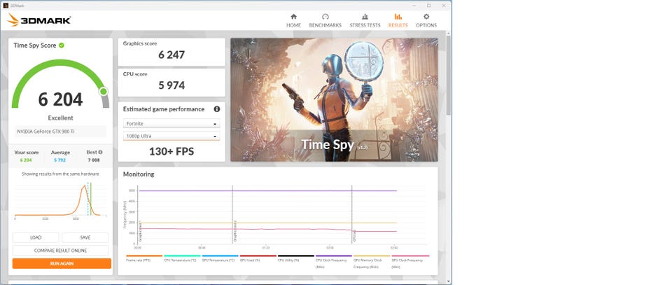Click the Time Spy score 6 204

(x=60, y=99)
